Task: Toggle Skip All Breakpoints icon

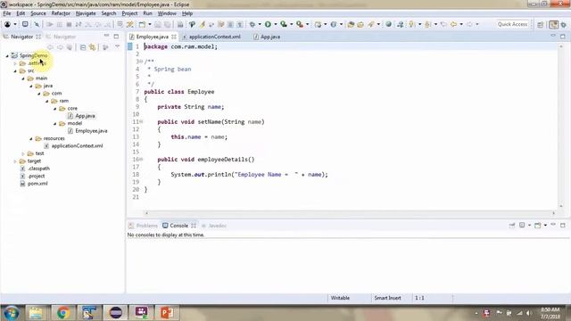Action: pos(37,24)
